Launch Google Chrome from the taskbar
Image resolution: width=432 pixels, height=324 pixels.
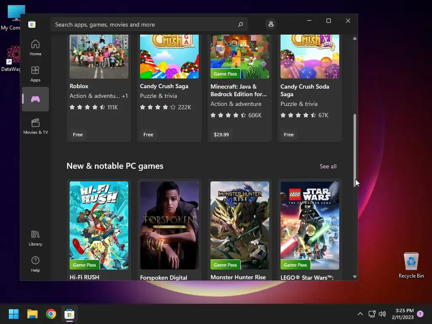51,314
